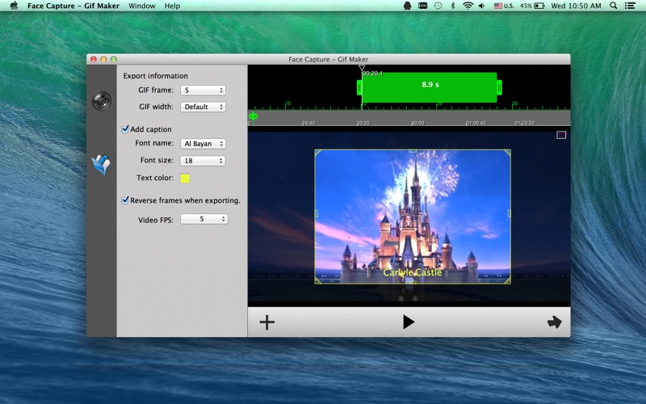Open the Apple menu
646x404 pixels.
(x=14, y=6)
